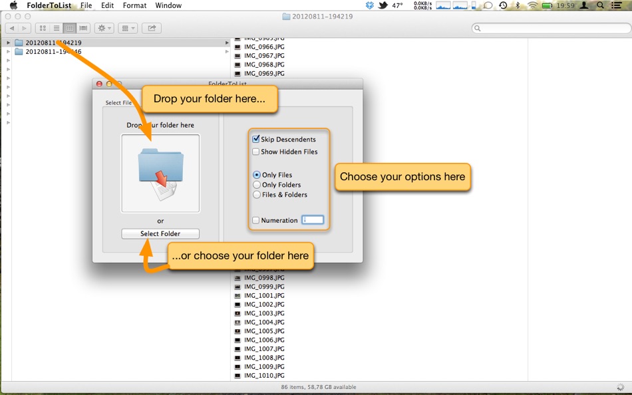Click the 86 items status bar text
This screenshot has height=395, width=632.
319,387
